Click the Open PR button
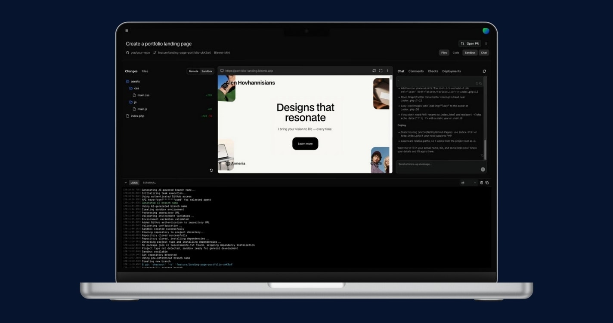The image size is (613, 323). (x=470, y=43)
